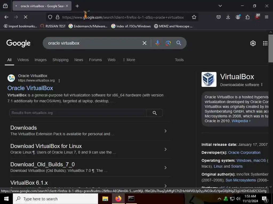Open search Tools options
Screen dimensions: 273x204
click(x=179, y=60)
